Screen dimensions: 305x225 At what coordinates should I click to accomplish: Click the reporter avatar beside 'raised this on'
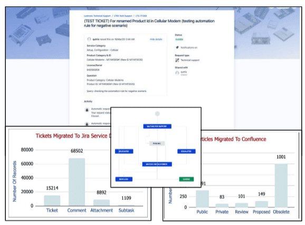[x=89, y=39]
